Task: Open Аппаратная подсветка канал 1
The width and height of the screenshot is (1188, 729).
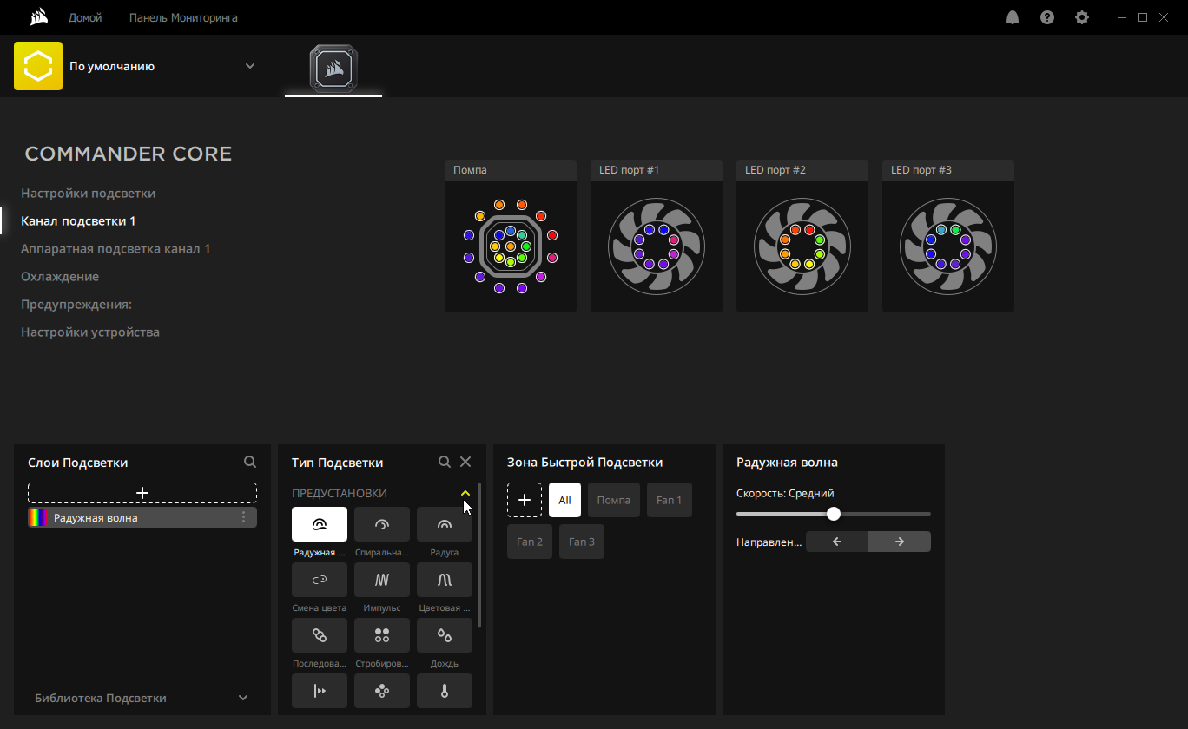Action: click(115, 248)
